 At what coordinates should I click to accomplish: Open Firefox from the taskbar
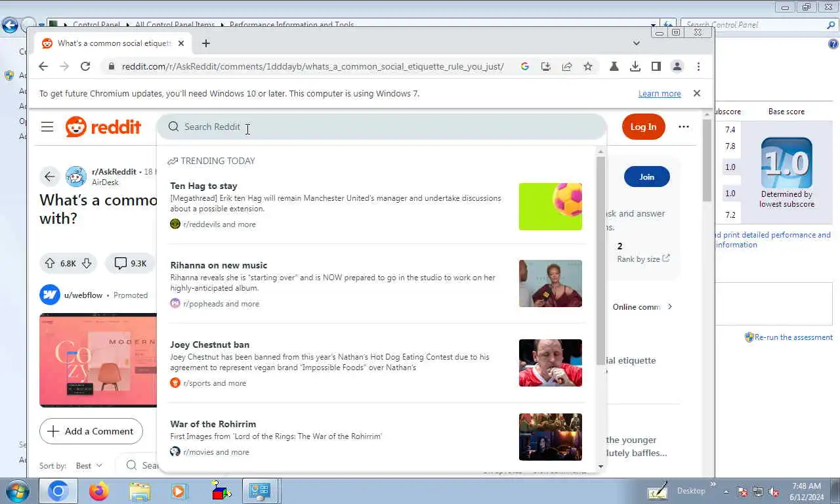pyautogui.click(x=99, y=491)
